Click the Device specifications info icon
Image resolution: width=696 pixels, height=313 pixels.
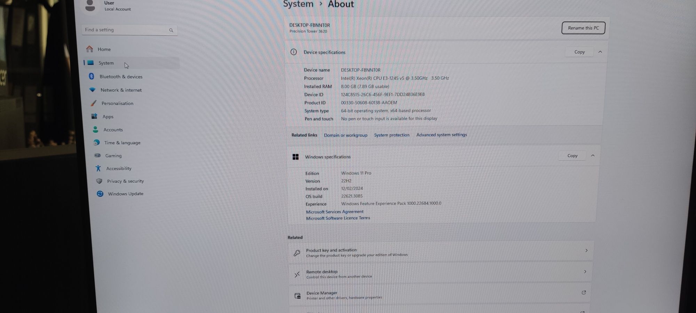294,52
